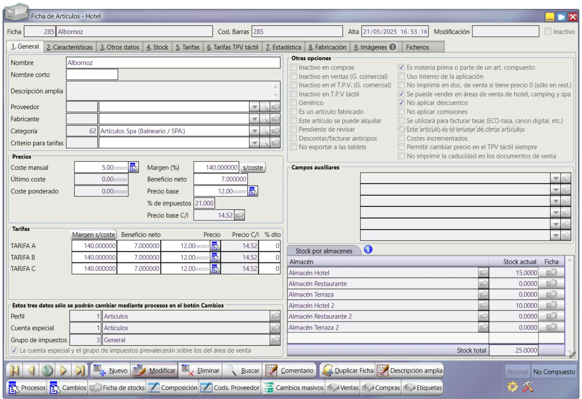Expand the first Campos auxiliares dropdown

coord(555,178)
